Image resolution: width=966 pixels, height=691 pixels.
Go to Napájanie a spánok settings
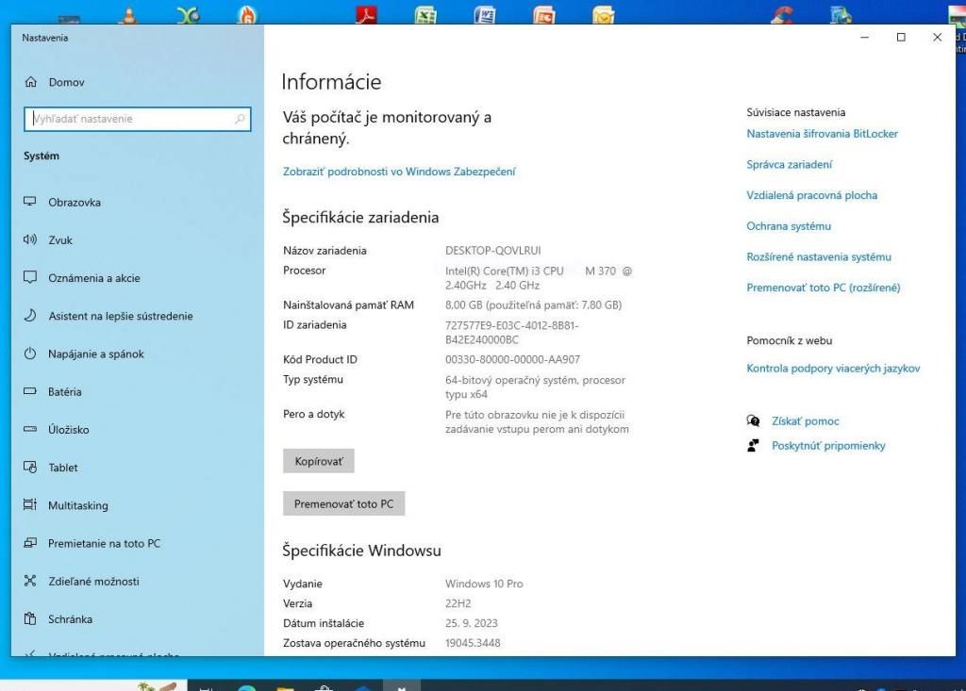tap(96, 354)
